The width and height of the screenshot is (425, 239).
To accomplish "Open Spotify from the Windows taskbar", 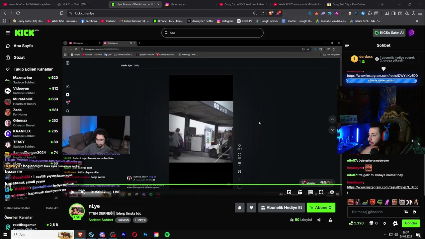I will (167, 235).
